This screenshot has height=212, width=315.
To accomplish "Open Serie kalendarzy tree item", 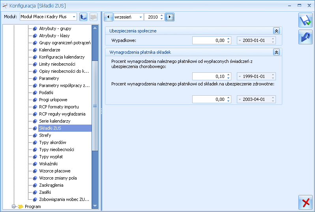I will 54,121.
